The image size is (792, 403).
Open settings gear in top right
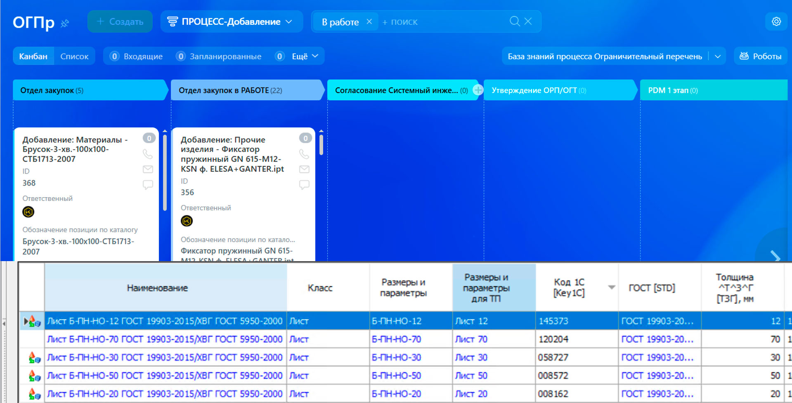tap(776, 21)
